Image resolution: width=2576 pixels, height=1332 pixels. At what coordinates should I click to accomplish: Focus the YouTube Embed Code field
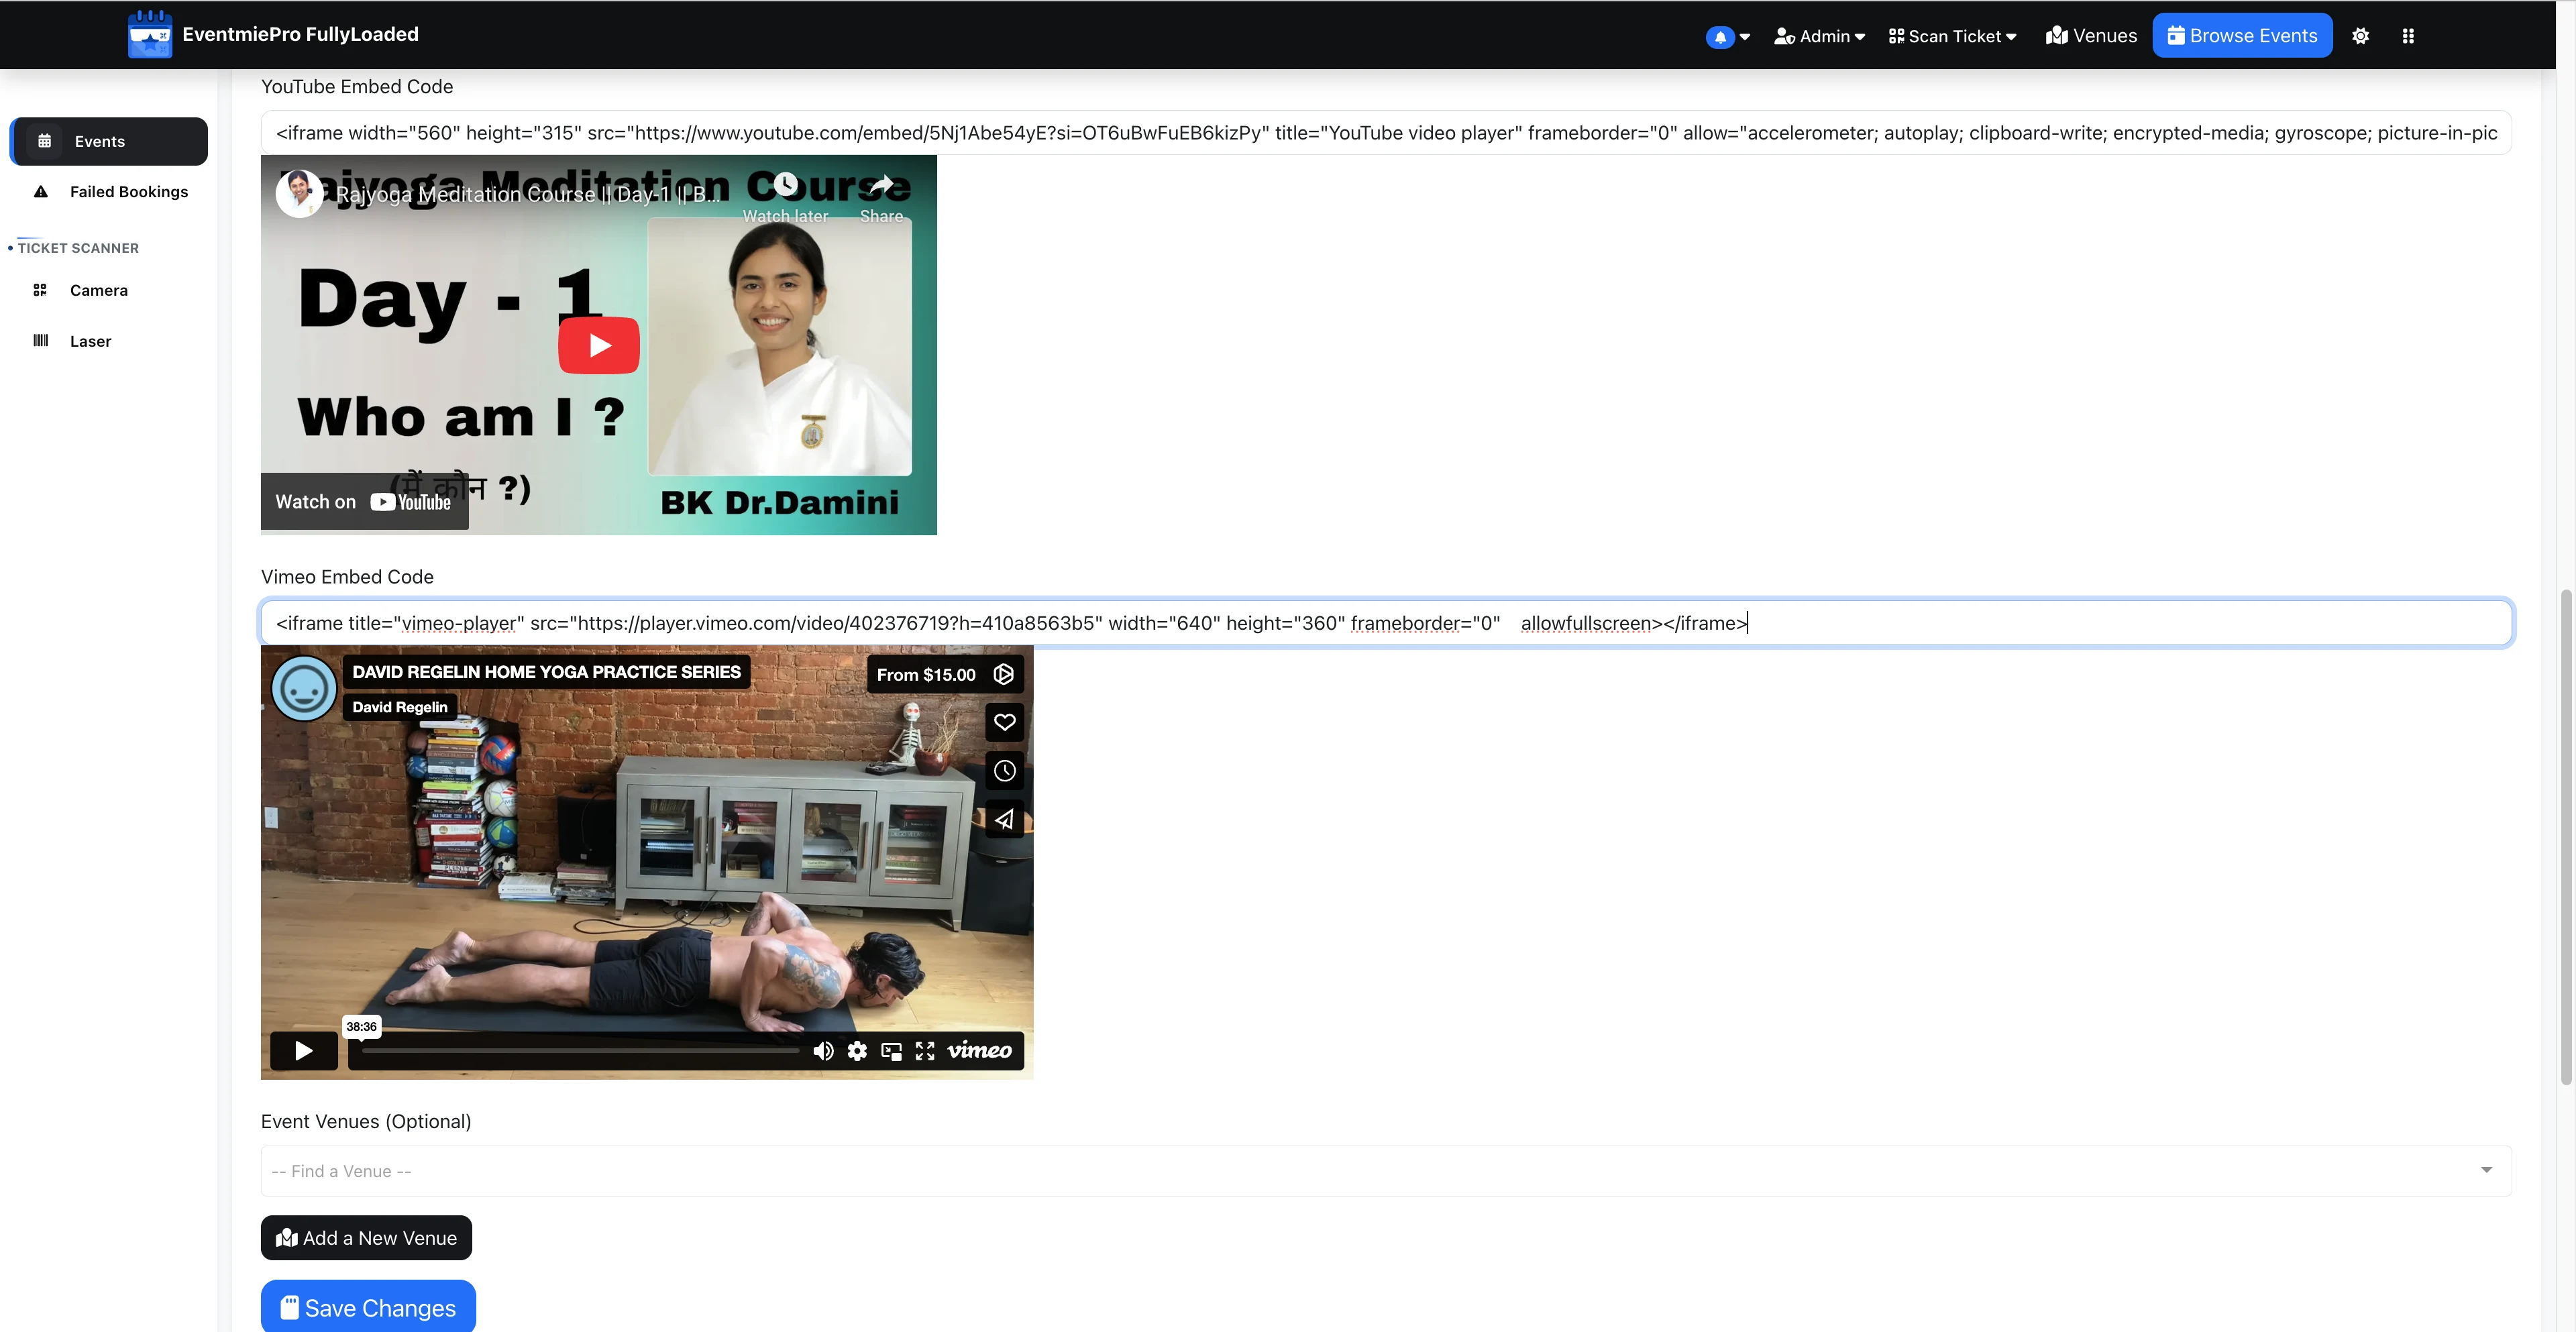click(x=1385, y=133)
